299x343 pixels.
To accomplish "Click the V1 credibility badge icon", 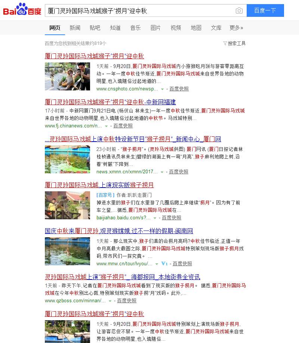I will (x=164, y=263).
